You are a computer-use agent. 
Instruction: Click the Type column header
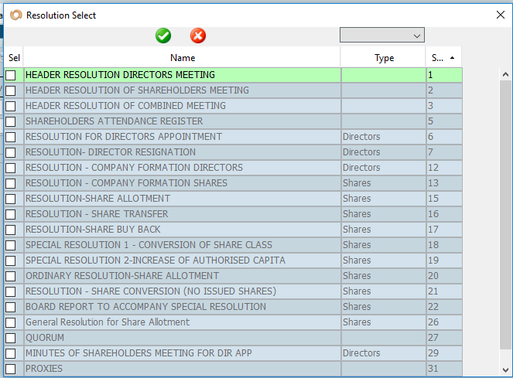point(384,58)
